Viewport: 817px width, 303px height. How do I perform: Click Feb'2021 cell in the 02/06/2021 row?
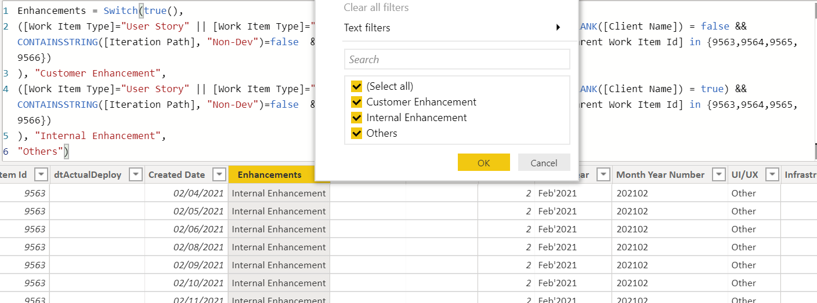[573, 229]
